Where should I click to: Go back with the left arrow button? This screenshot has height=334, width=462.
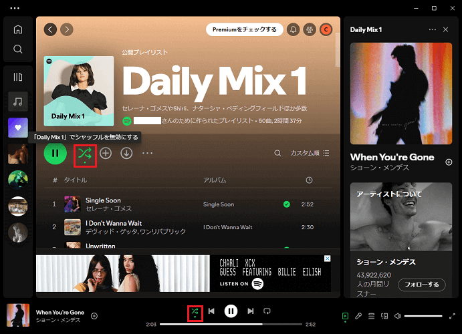[50, 29]
